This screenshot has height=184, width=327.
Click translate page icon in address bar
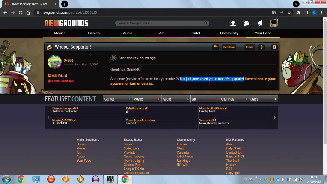coord(274,12)
